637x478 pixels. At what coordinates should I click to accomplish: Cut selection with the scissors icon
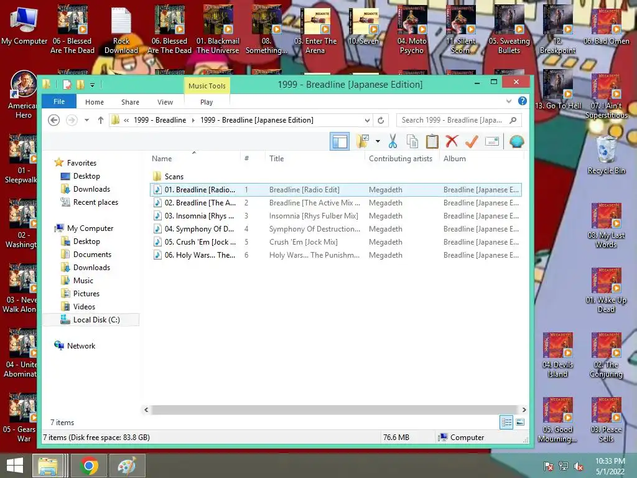coord(393,141)
